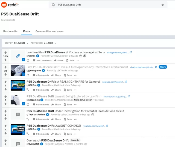Screen dimensions: 175x147
Task: Open the white controller thumbnail on neogaming post
Action: (x=18, y=100)
